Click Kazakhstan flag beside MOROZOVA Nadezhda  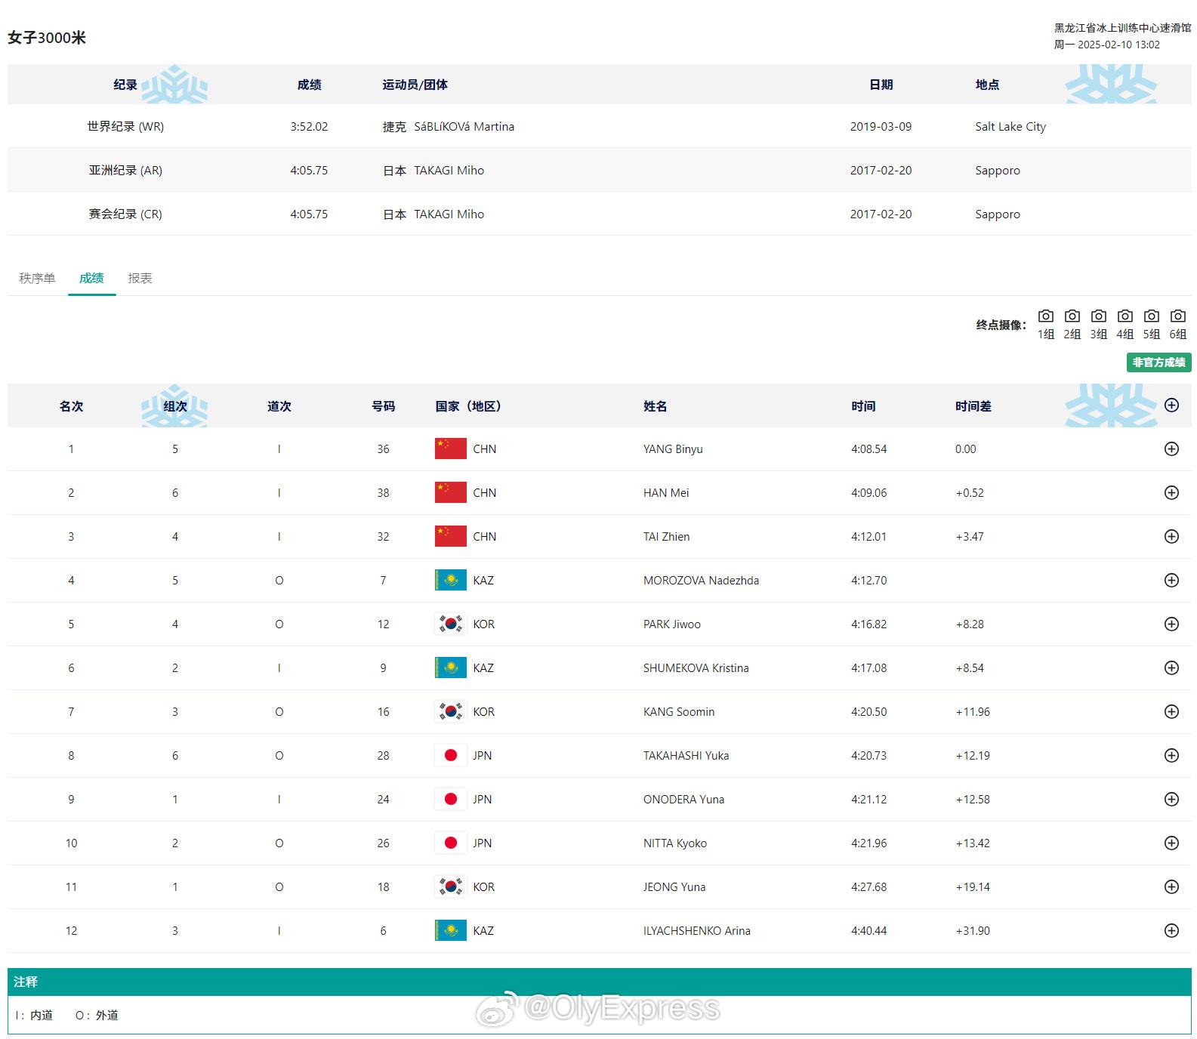[451, 580]
